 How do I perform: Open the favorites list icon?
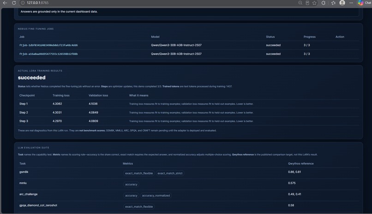333,3
